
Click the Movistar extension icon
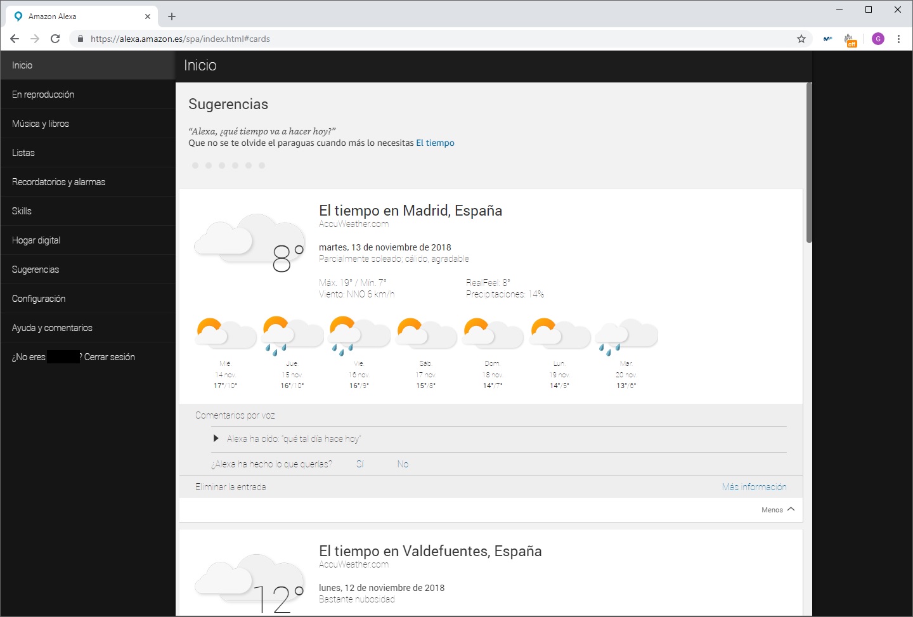827,39
